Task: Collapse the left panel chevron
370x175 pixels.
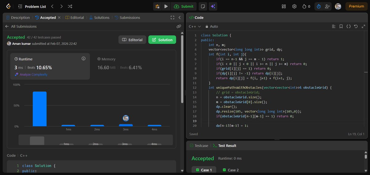Action: tap(179, 18)
